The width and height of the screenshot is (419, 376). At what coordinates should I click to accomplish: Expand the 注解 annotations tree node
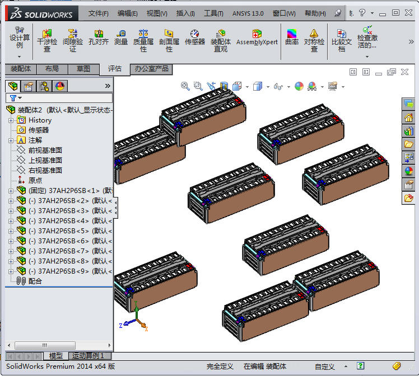(x=11, y=140)
